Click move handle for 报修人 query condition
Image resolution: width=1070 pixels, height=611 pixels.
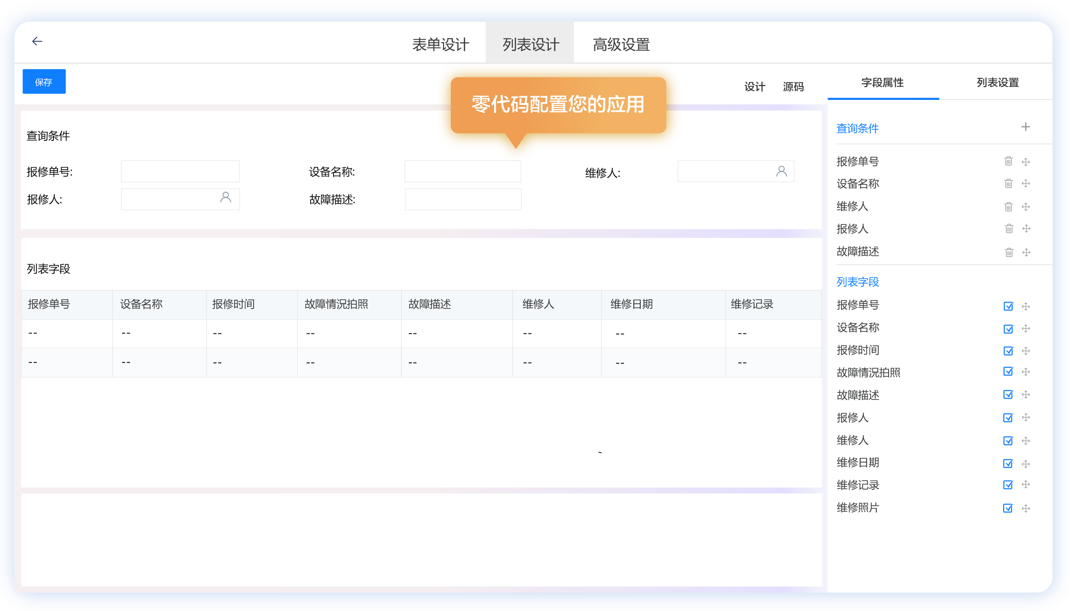(1026, 228)
